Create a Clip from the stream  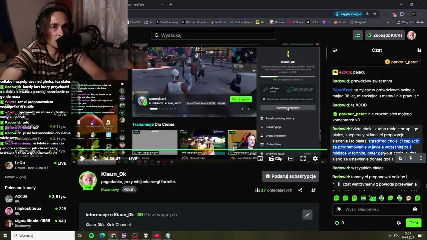pos(276,159)
